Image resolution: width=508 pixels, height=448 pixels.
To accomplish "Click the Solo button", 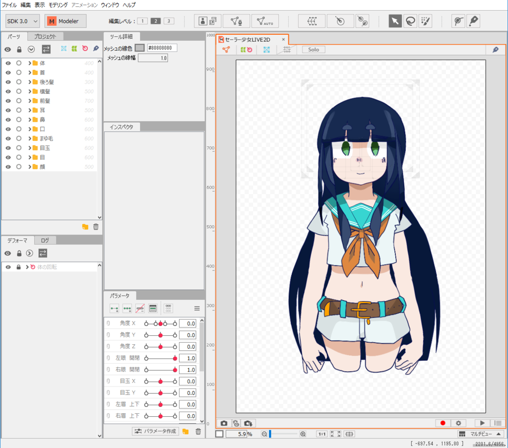I will tap(314, 50).
